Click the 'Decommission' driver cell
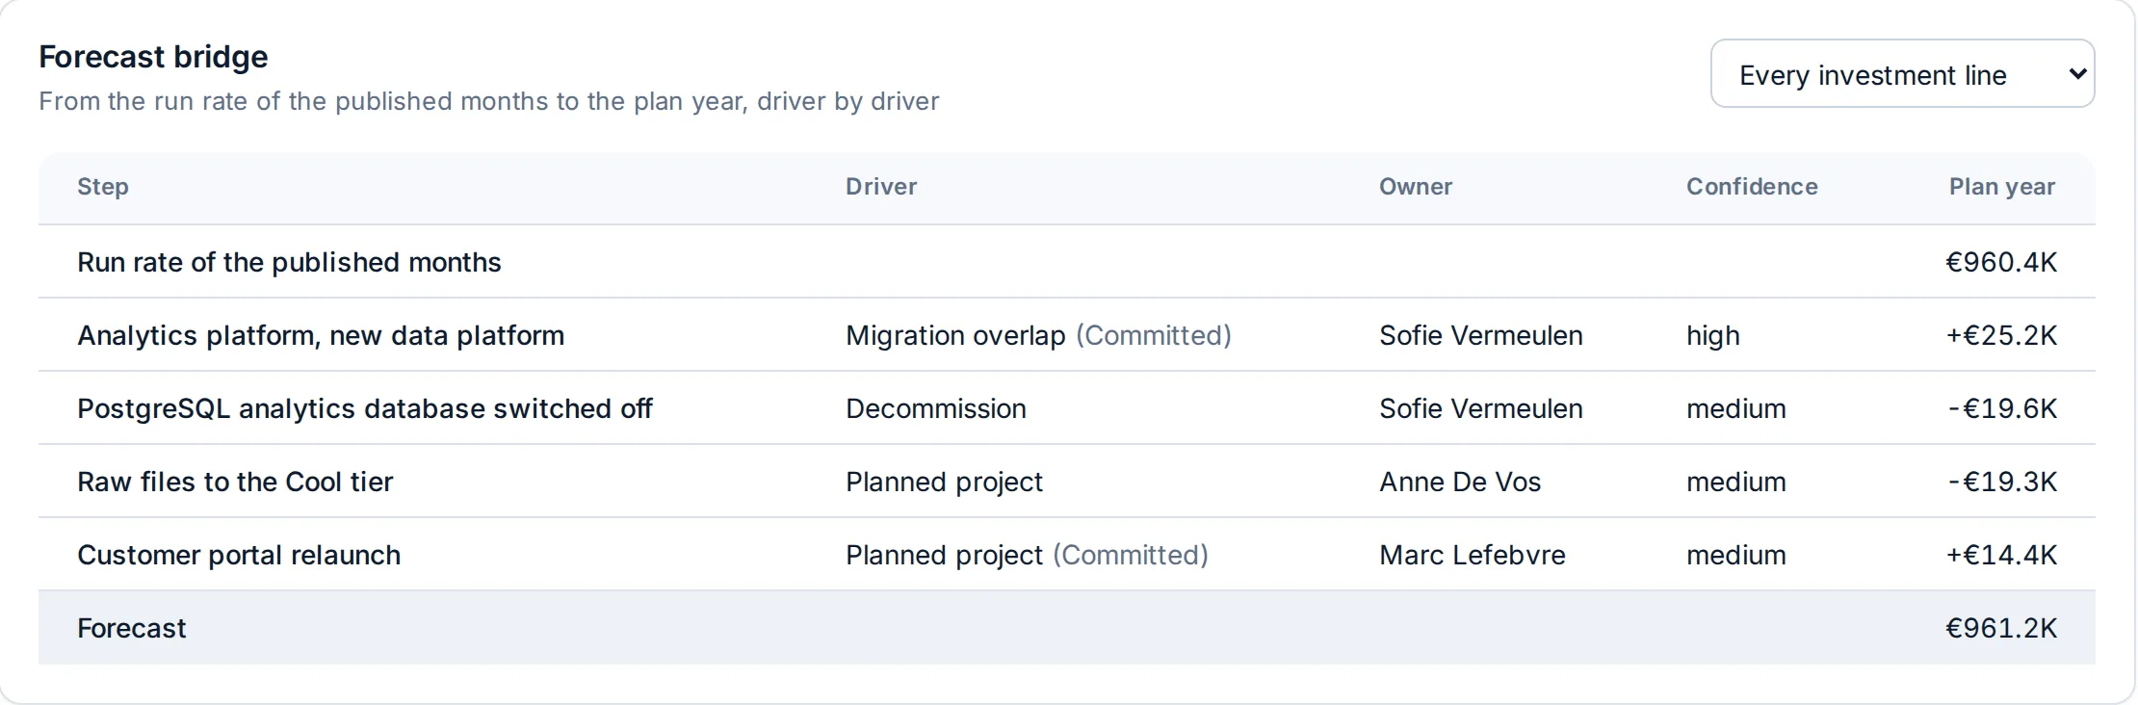 [936, 408]
